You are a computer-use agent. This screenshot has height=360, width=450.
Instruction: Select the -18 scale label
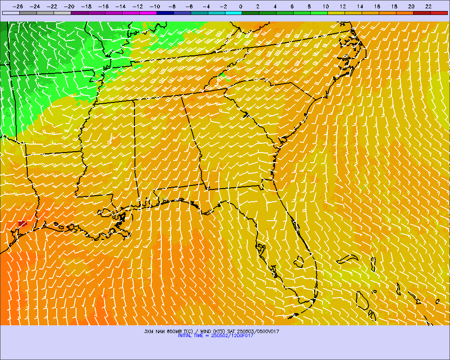[87, 6]
